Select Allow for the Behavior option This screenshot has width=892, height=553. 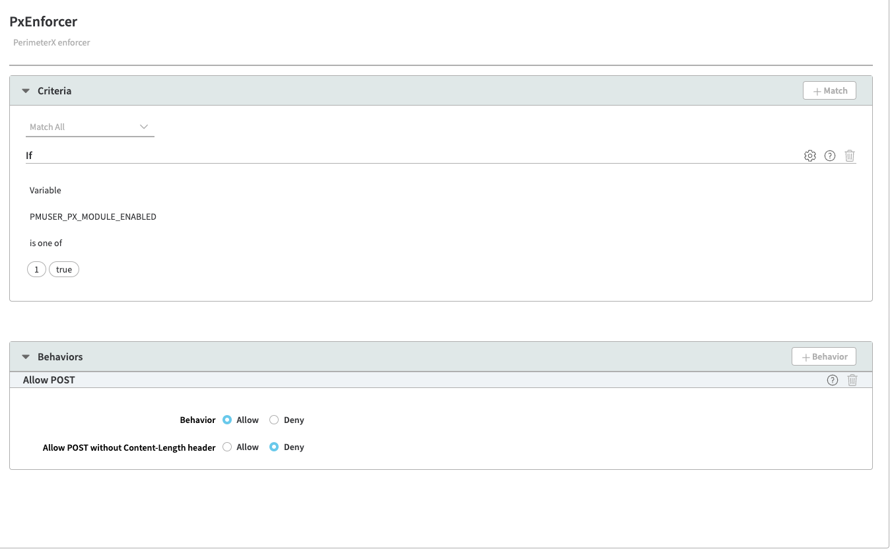(228, 420)
